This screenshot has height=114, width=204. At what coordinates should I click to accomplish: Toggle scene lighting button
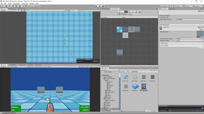(x=18, y=10)
